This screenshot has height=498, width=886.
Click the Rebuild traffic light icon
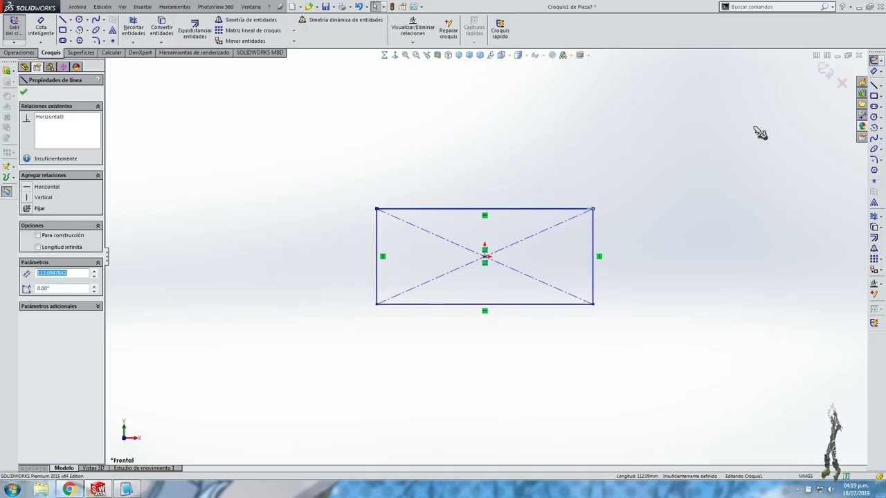click(392, 7)
